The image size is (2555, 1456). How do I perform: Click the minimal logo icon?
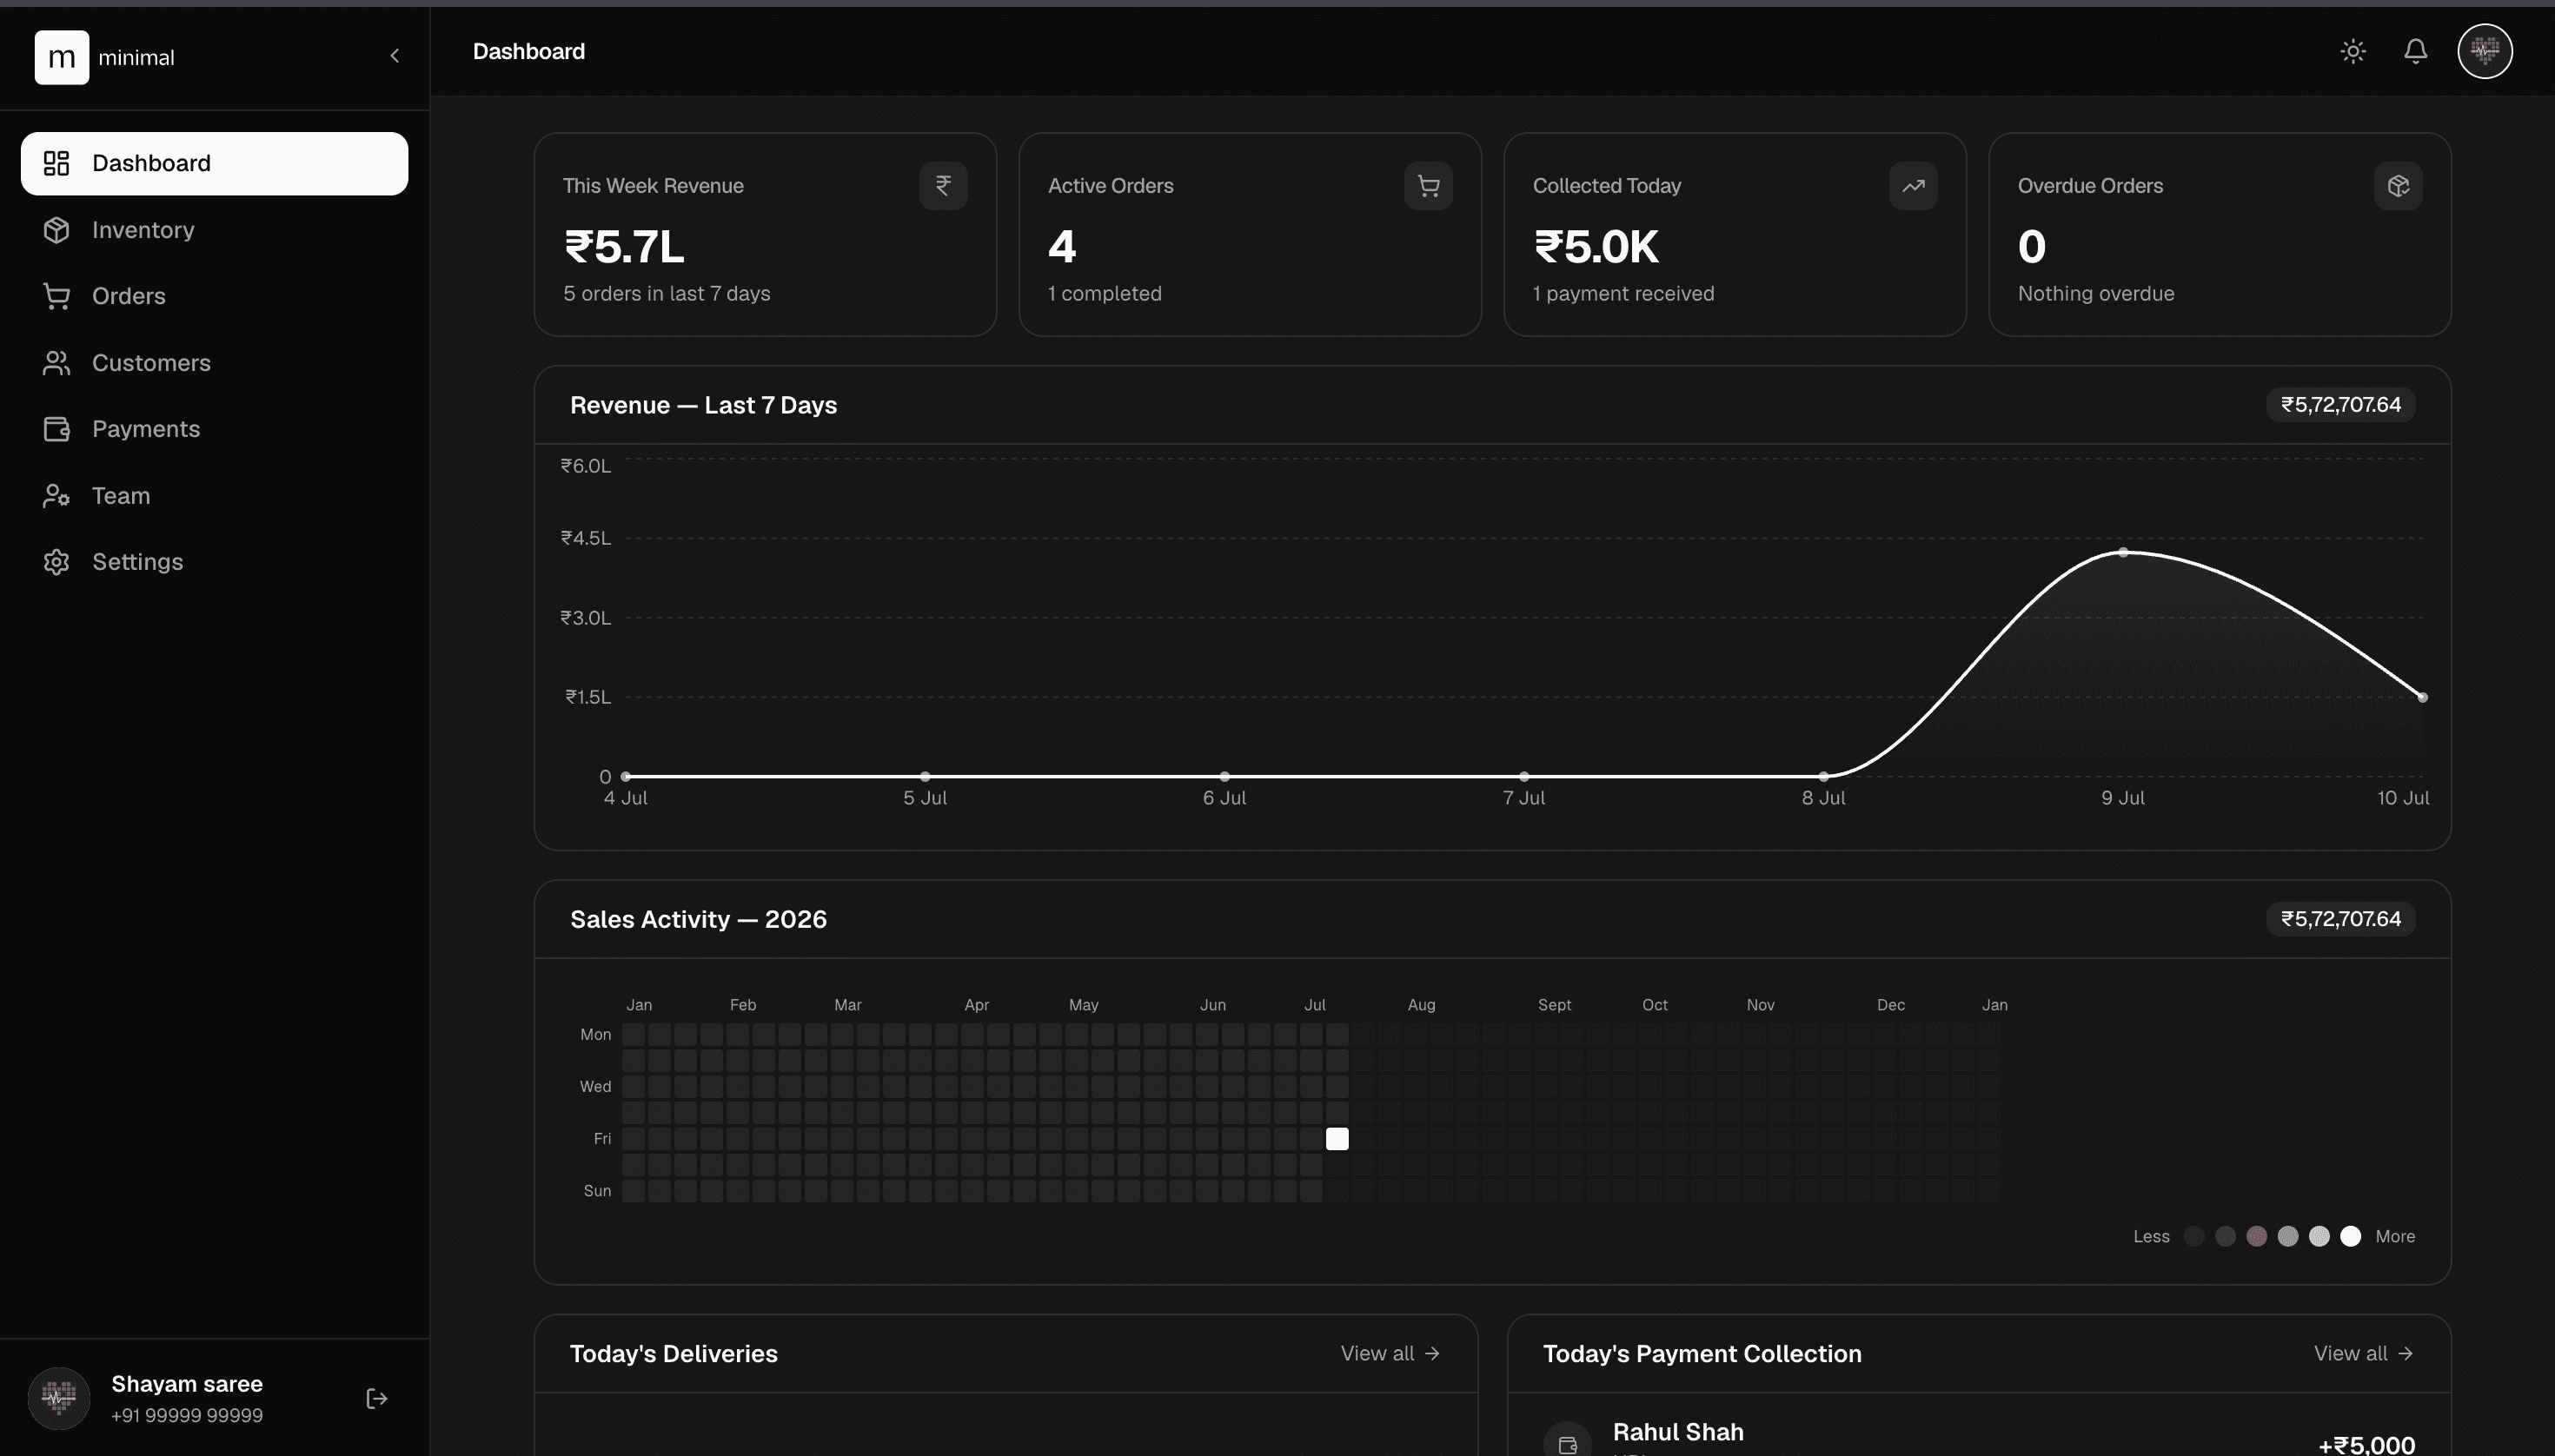click(x=61, y=57)
